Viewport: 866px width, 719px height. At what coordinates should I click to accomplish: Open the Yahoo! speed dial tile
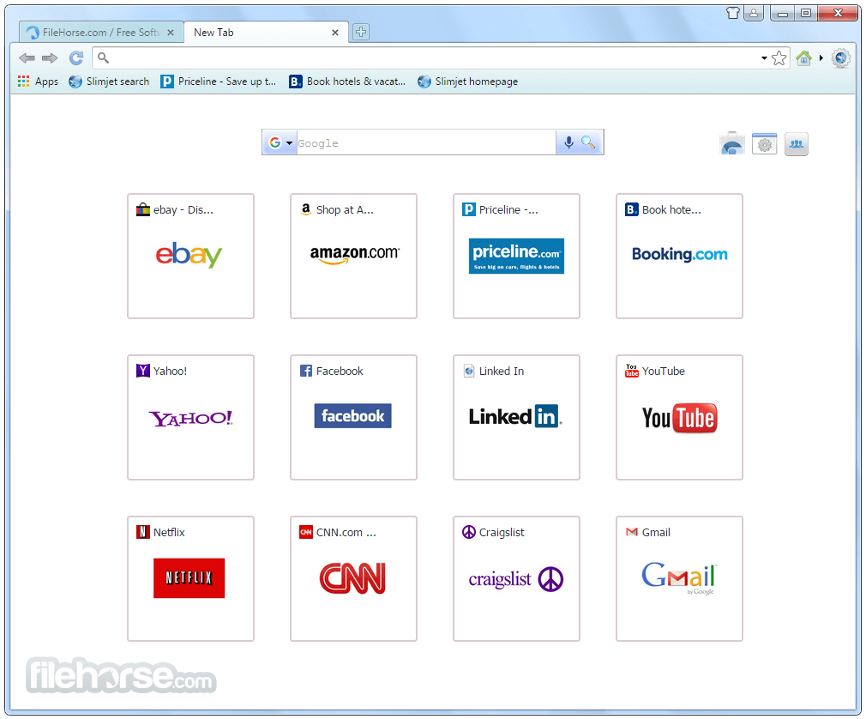click(190, 417)
